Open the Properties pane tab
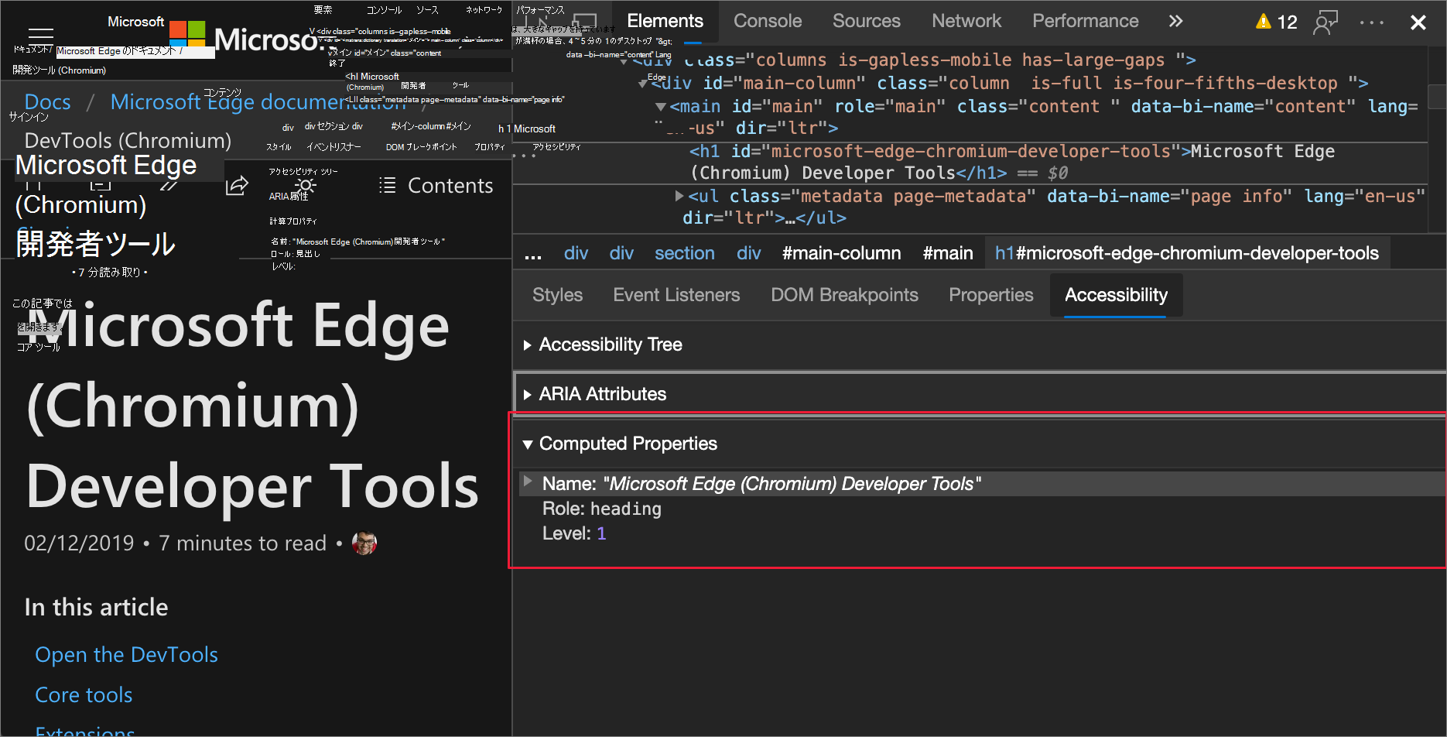Image resolution: width=1447 pixels, height=737 pixels. (990, 295)
